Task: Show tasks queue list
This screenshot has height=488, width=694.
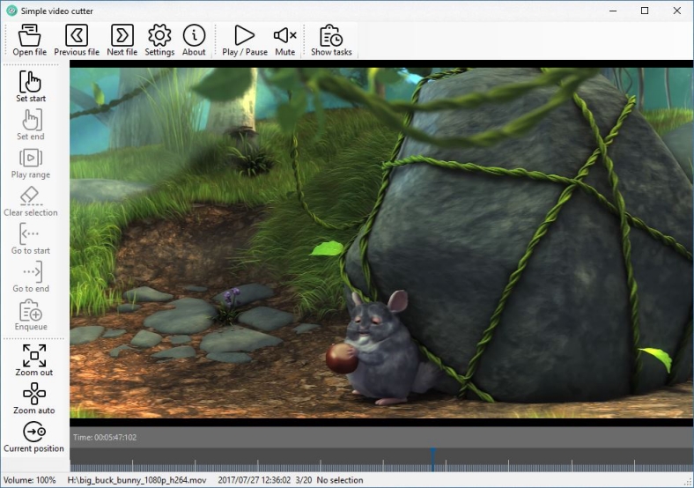Action: coord(331,36)
